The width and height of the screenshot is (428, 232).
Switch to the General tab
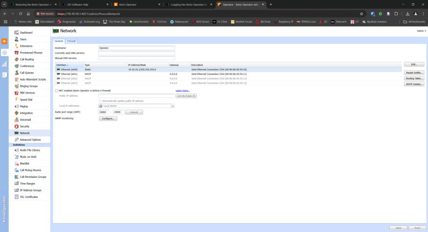(59, 41)
